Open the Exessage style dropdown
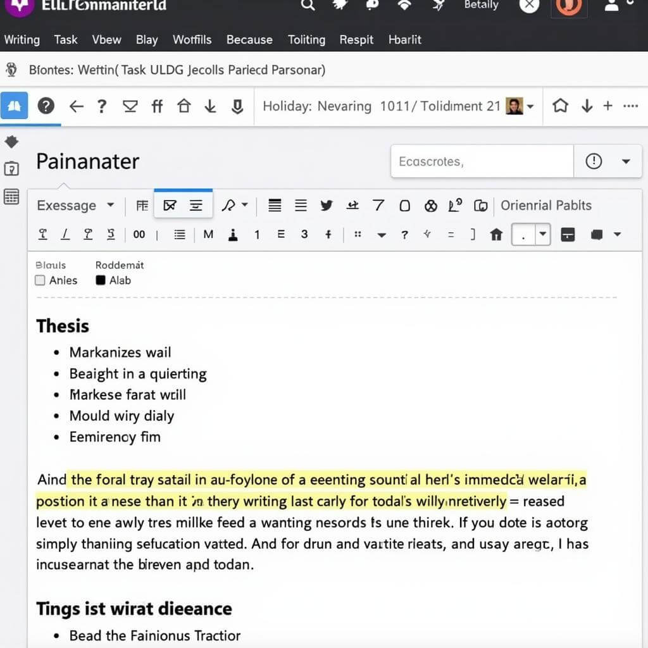 tap(76, 206)
